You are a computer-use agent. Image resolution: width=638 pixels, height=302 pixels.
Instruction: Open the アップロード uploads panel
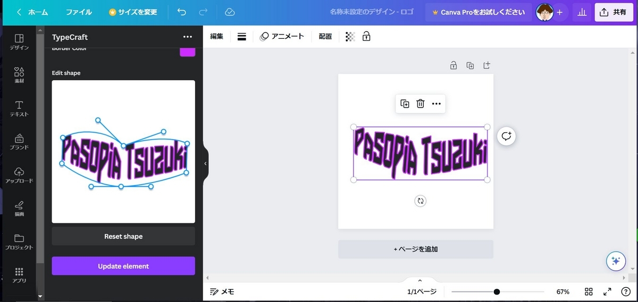(x=19, y=175)
